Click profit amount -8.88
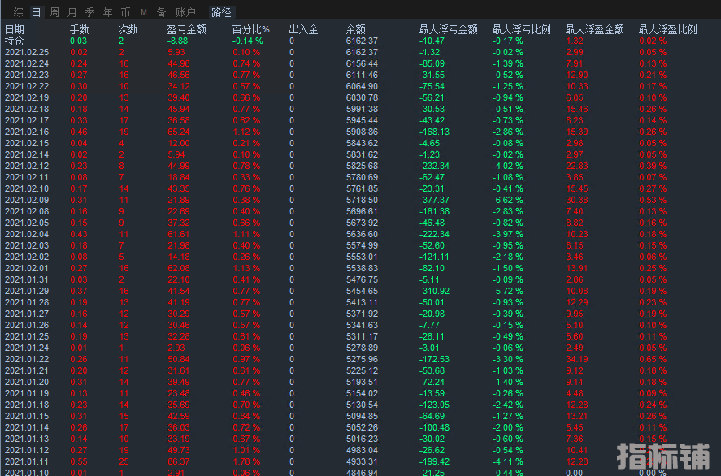 pyautogui.click(x=177, y=41)
